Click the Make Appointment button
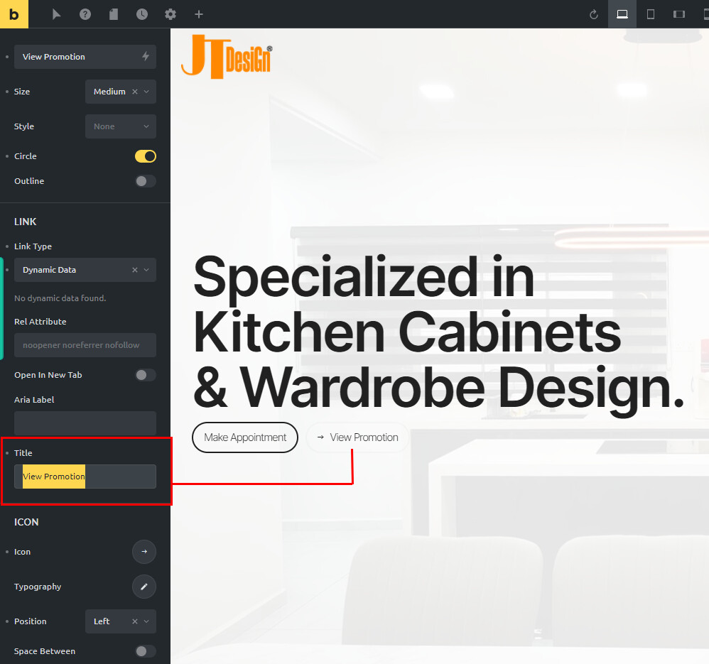This screenshot has width=709, height=664. (245, 437)
